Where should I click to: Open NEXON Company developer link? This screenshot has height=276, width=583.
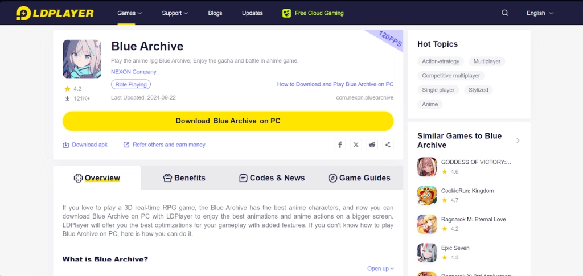tap(133, 72)
